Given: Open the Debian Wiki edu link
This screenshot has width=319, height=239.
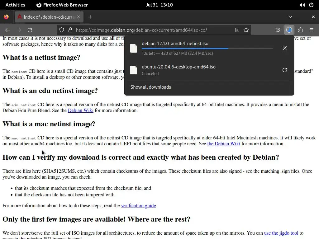Looking at the screenshot, I should [81, 110].
